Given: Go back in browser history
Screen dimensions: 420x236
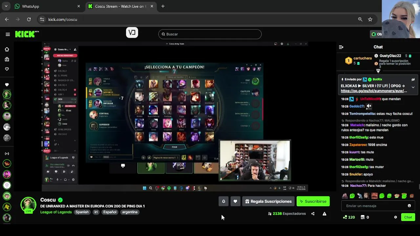Looking at the screenshot, I should pos(7,19).
